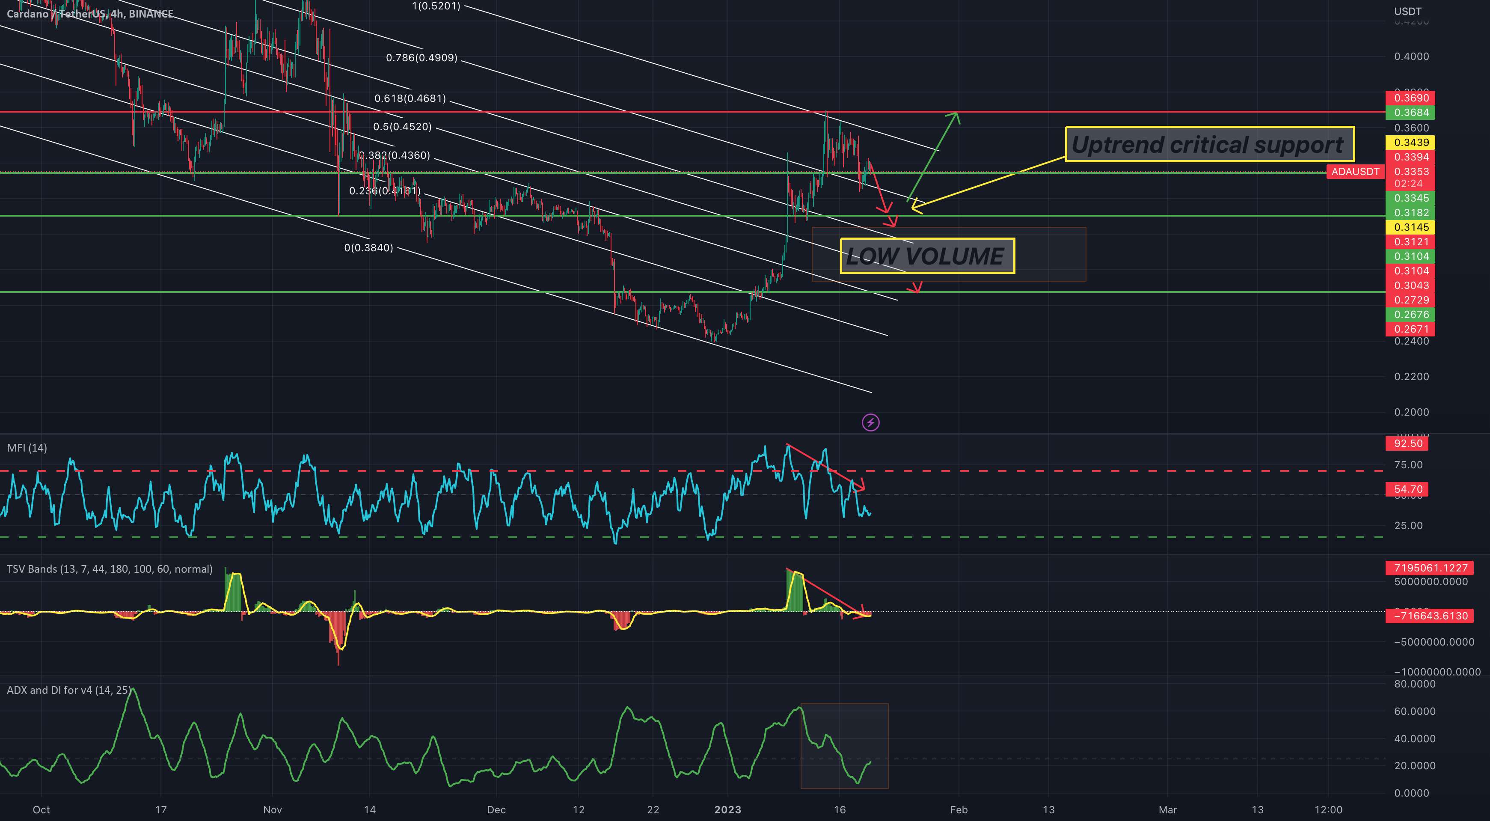Click the 0.3394 red price label
This screenshot has height=821, width=1490.
pos(1410,158)
